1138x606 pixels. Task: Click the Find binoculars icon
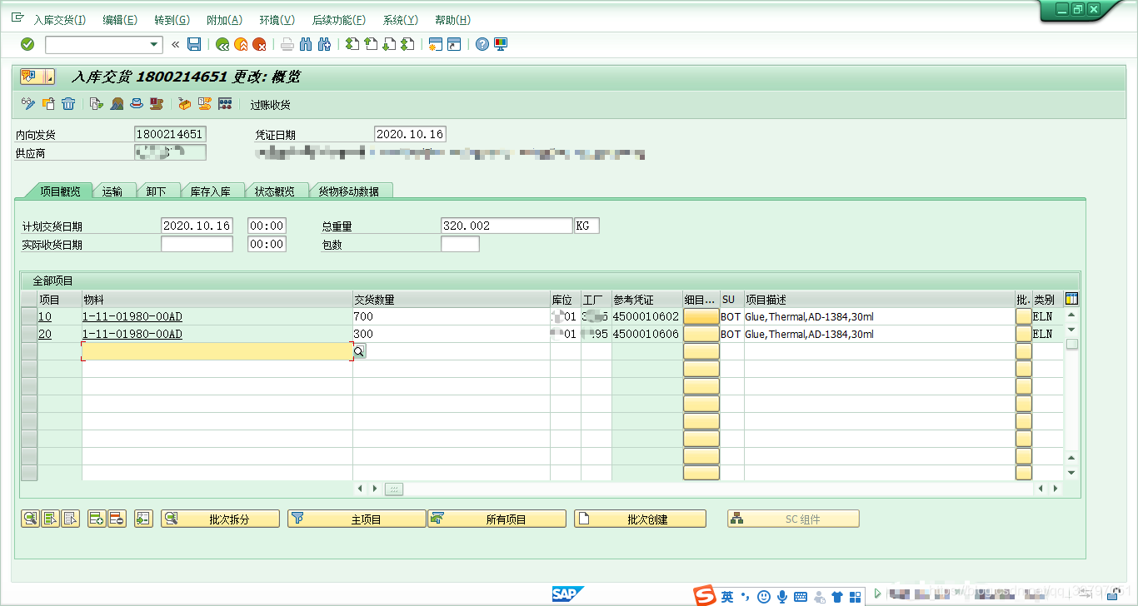[306, 44]
